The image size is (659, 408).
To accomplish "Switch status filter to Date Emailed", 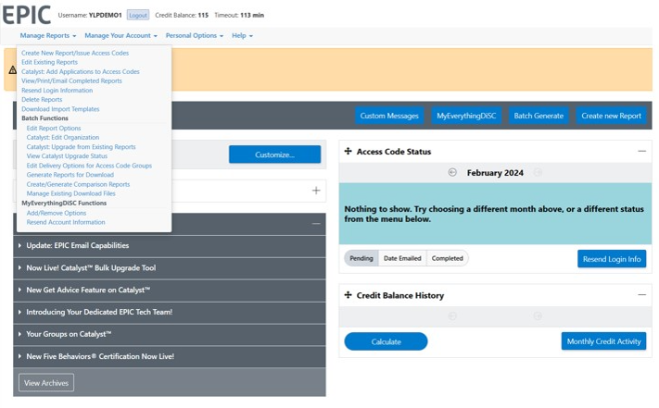I will (402, 258).
